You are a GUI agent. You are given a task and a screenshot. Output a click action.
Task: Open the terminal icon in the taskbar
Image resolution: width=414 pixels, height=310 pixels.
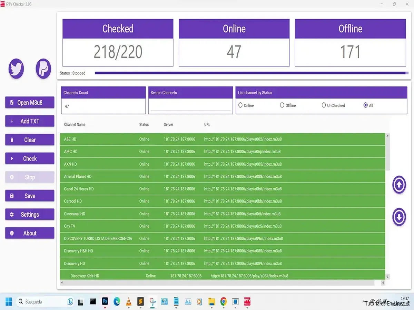point(93,302)
